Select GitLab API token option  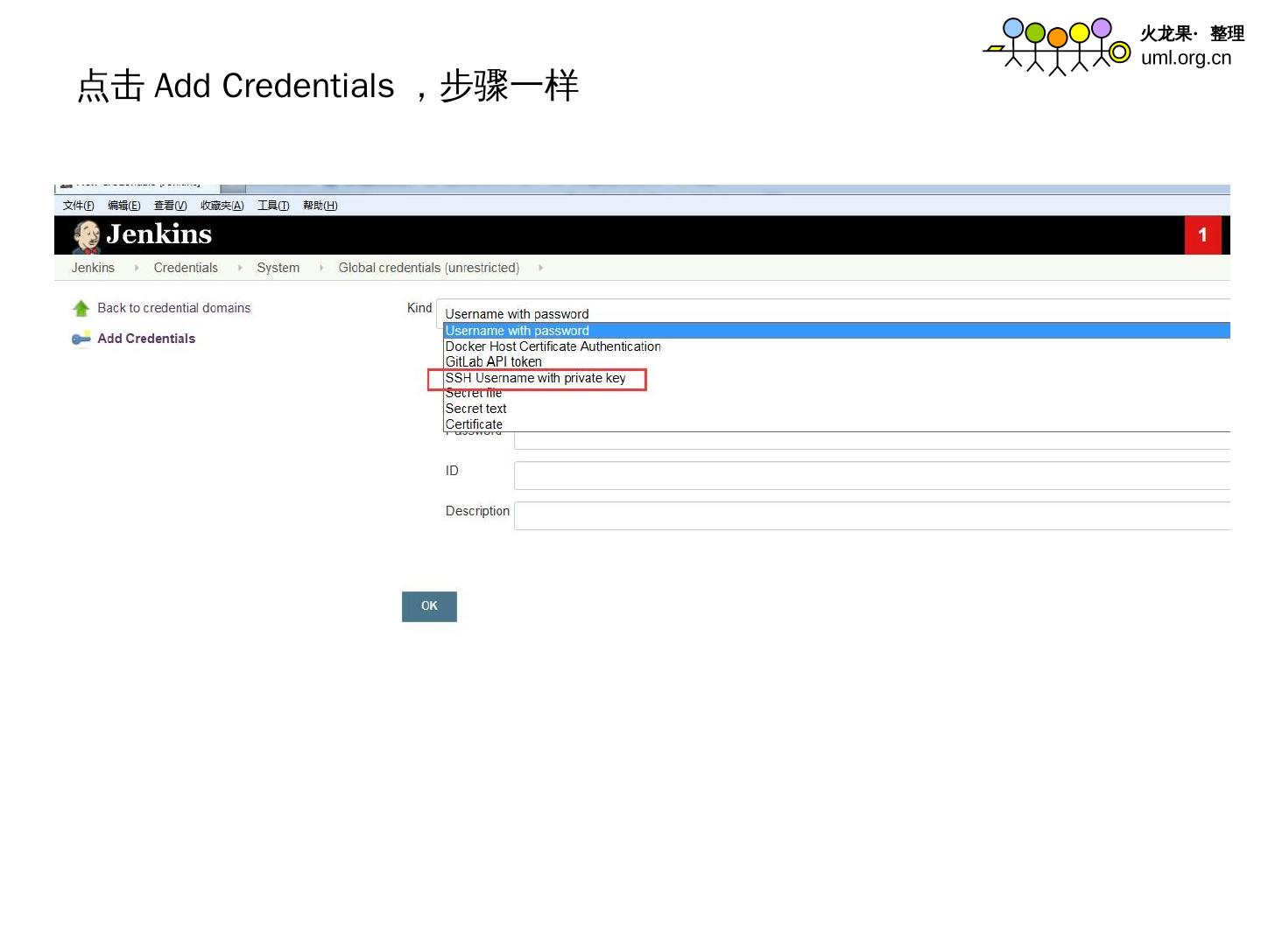837,362
